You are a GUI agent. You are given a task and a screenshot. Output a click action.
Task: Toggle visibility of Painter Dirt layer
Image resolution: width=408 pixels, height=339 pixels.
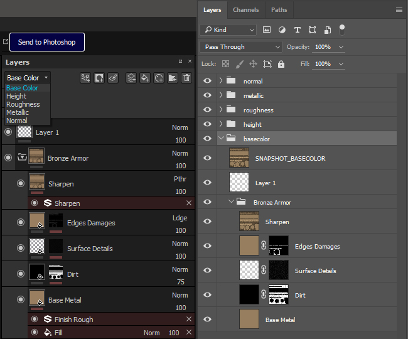(21, 274)
